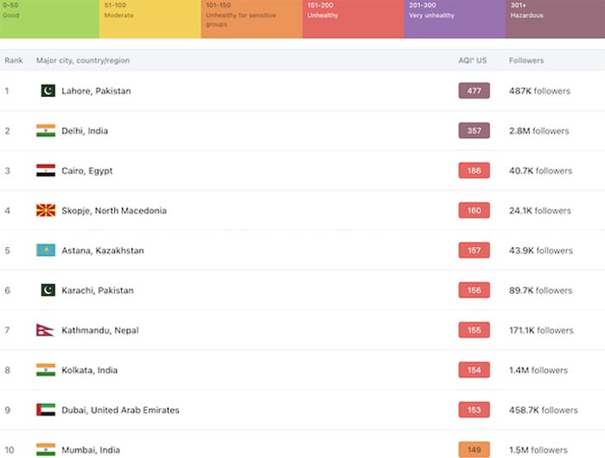
Task: Click the 43.9K followers text
Action: (541, 251)
